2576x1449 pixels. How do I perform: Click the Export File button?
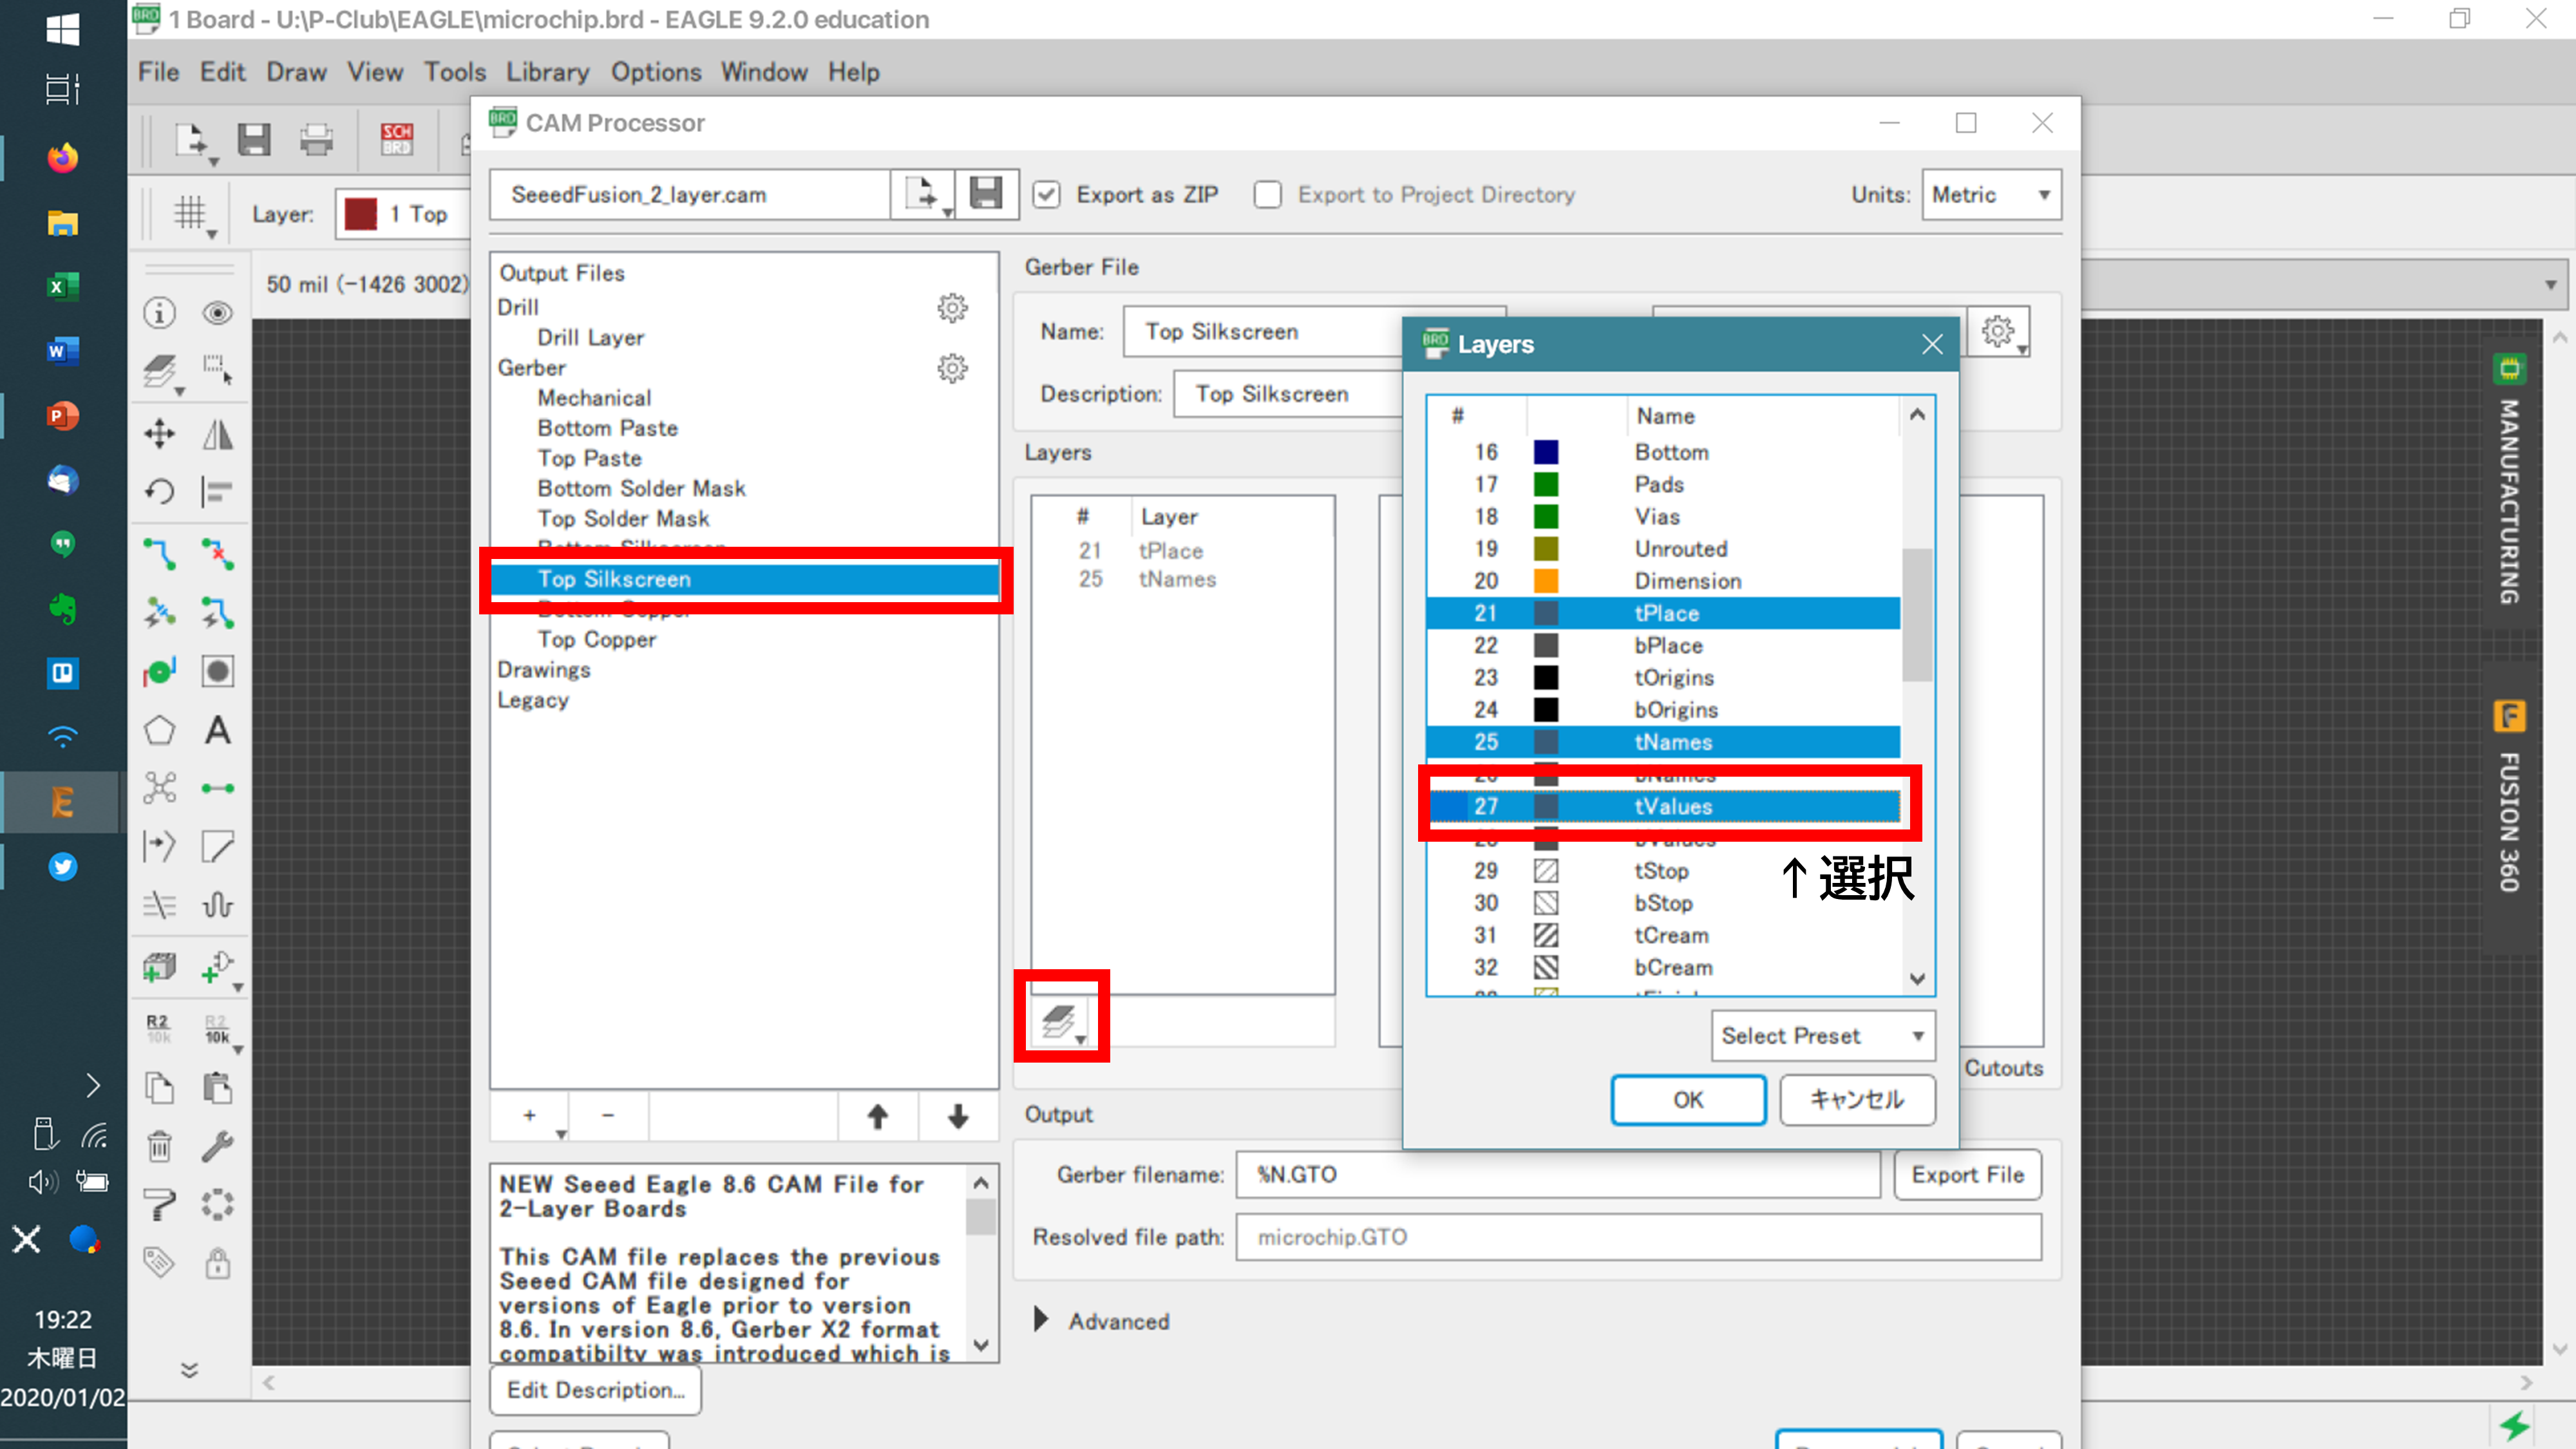(x=1966, y=1174)
